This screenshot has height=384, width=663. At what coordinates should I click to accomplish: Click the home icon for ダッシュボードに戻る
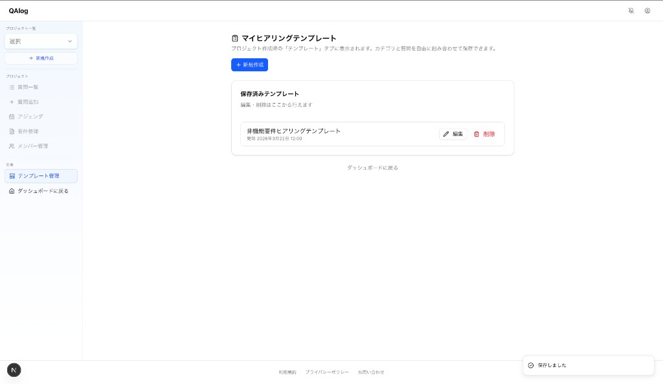pyautogui.click(x=12, y=191)
